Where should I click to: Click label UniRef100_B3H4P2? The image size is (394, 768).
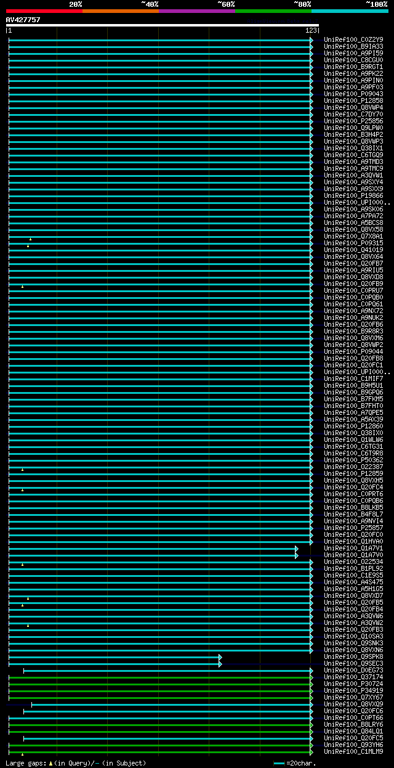(x=353, y=134)
